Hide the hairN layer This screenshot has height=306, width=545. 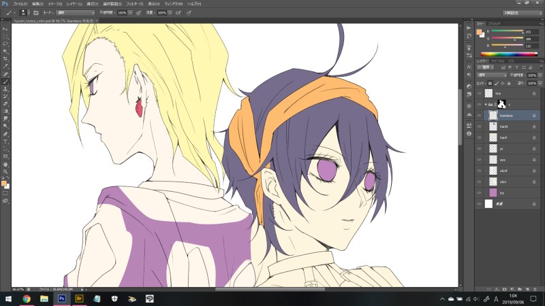click(x=479, y=126)
